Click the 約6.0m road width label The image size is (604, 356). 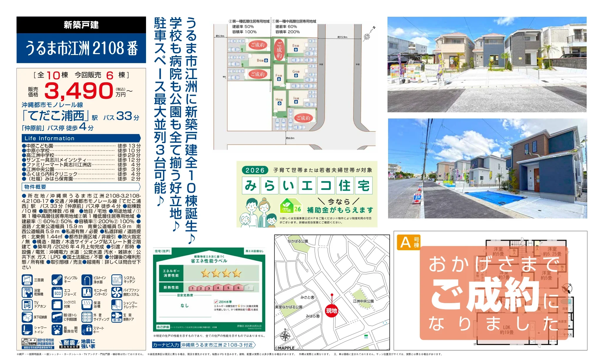click(x=290, y=138)
